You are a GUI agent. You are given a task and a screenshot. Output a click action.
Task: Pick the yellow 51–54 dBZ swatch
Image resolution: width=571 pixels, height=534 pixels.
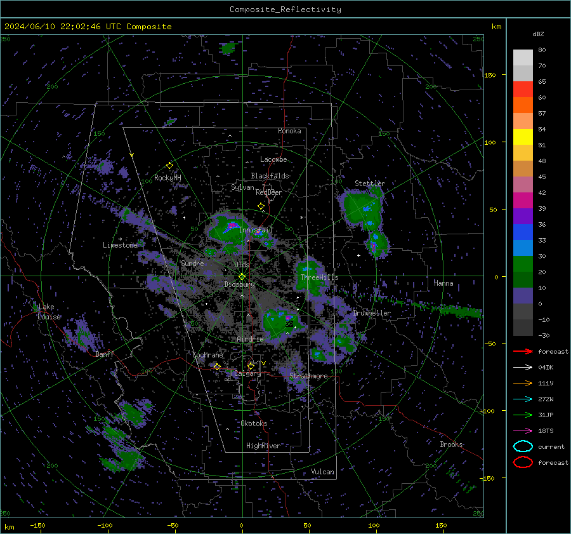click(x=523, y=137)
